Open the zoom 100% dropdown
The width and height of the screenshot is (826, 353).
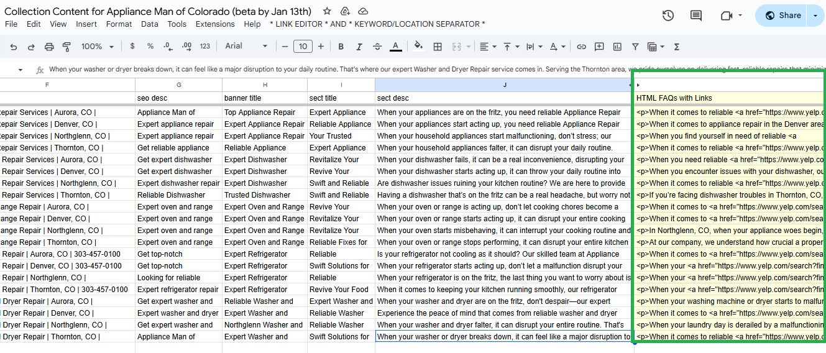coord(98,47)
